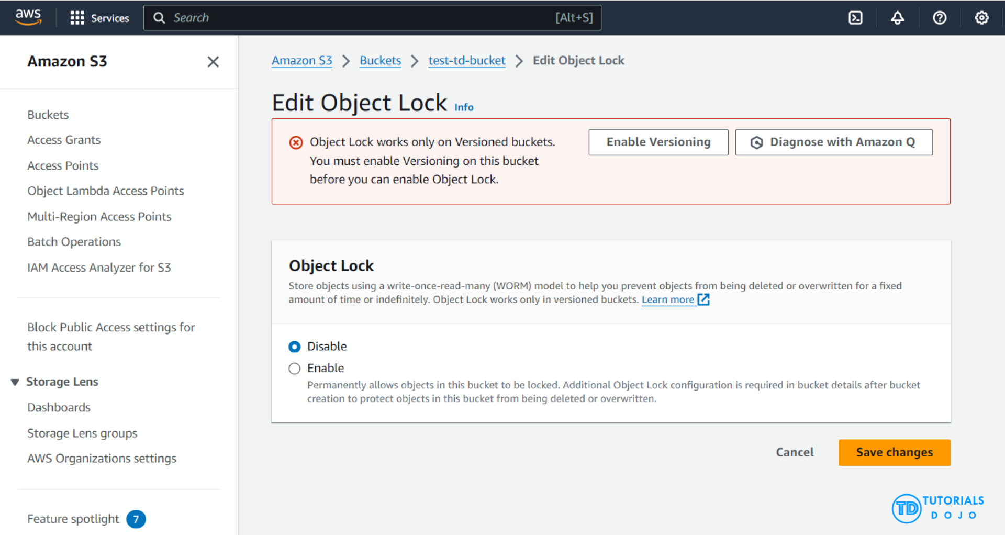Go to test-td-bucket breadcrumb link

pos(467,61)
